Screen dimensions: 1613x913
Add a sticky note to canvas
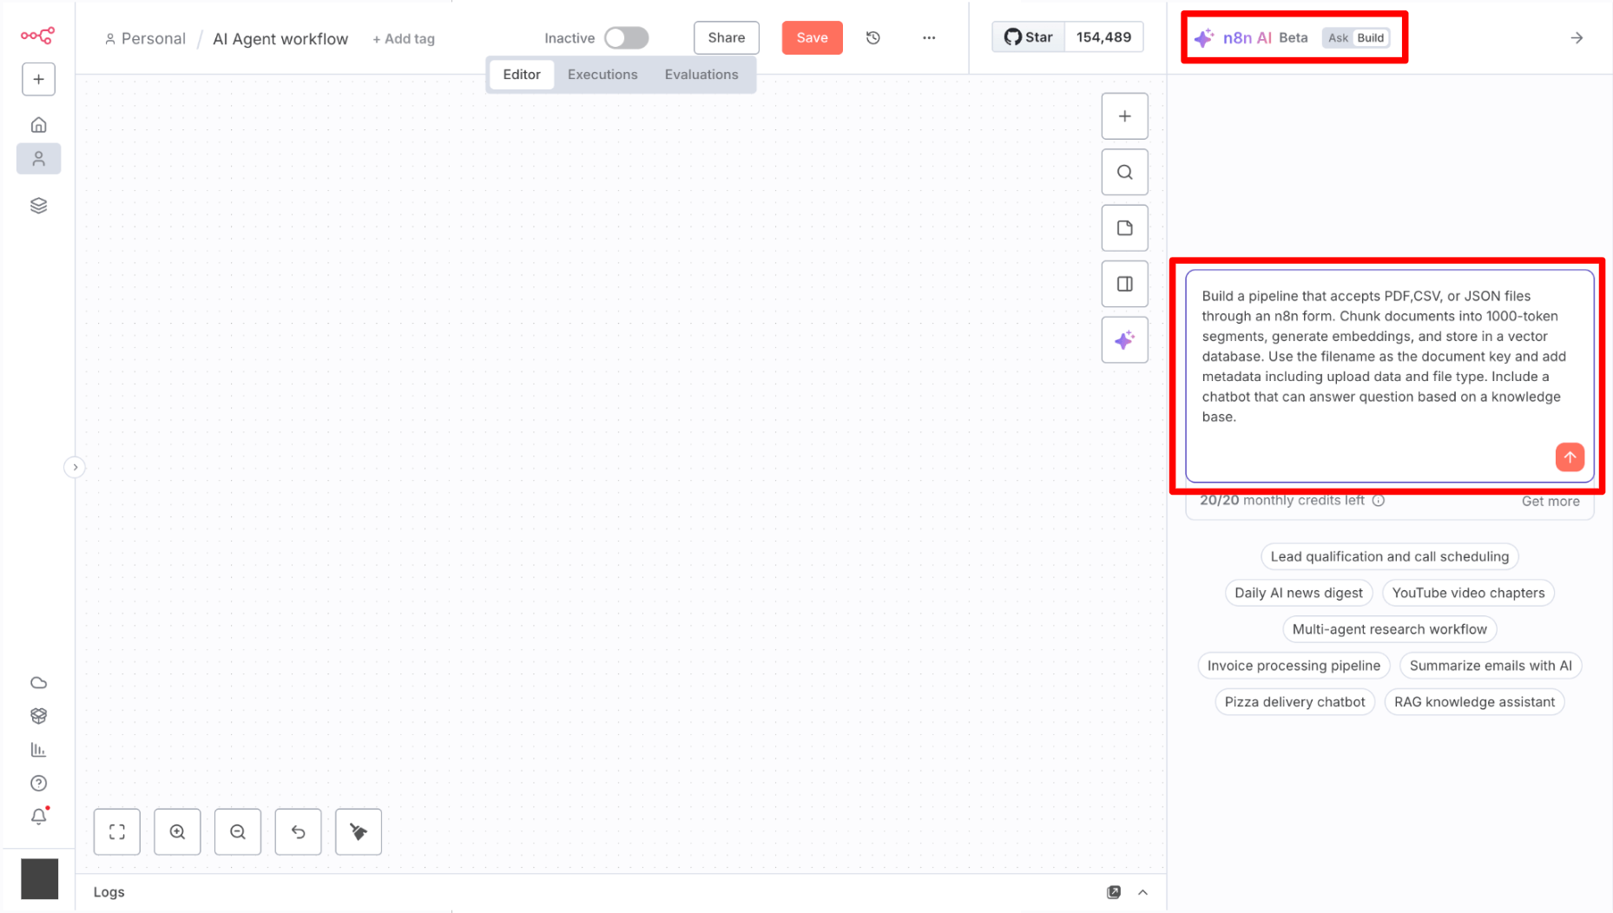[1124, 228]
